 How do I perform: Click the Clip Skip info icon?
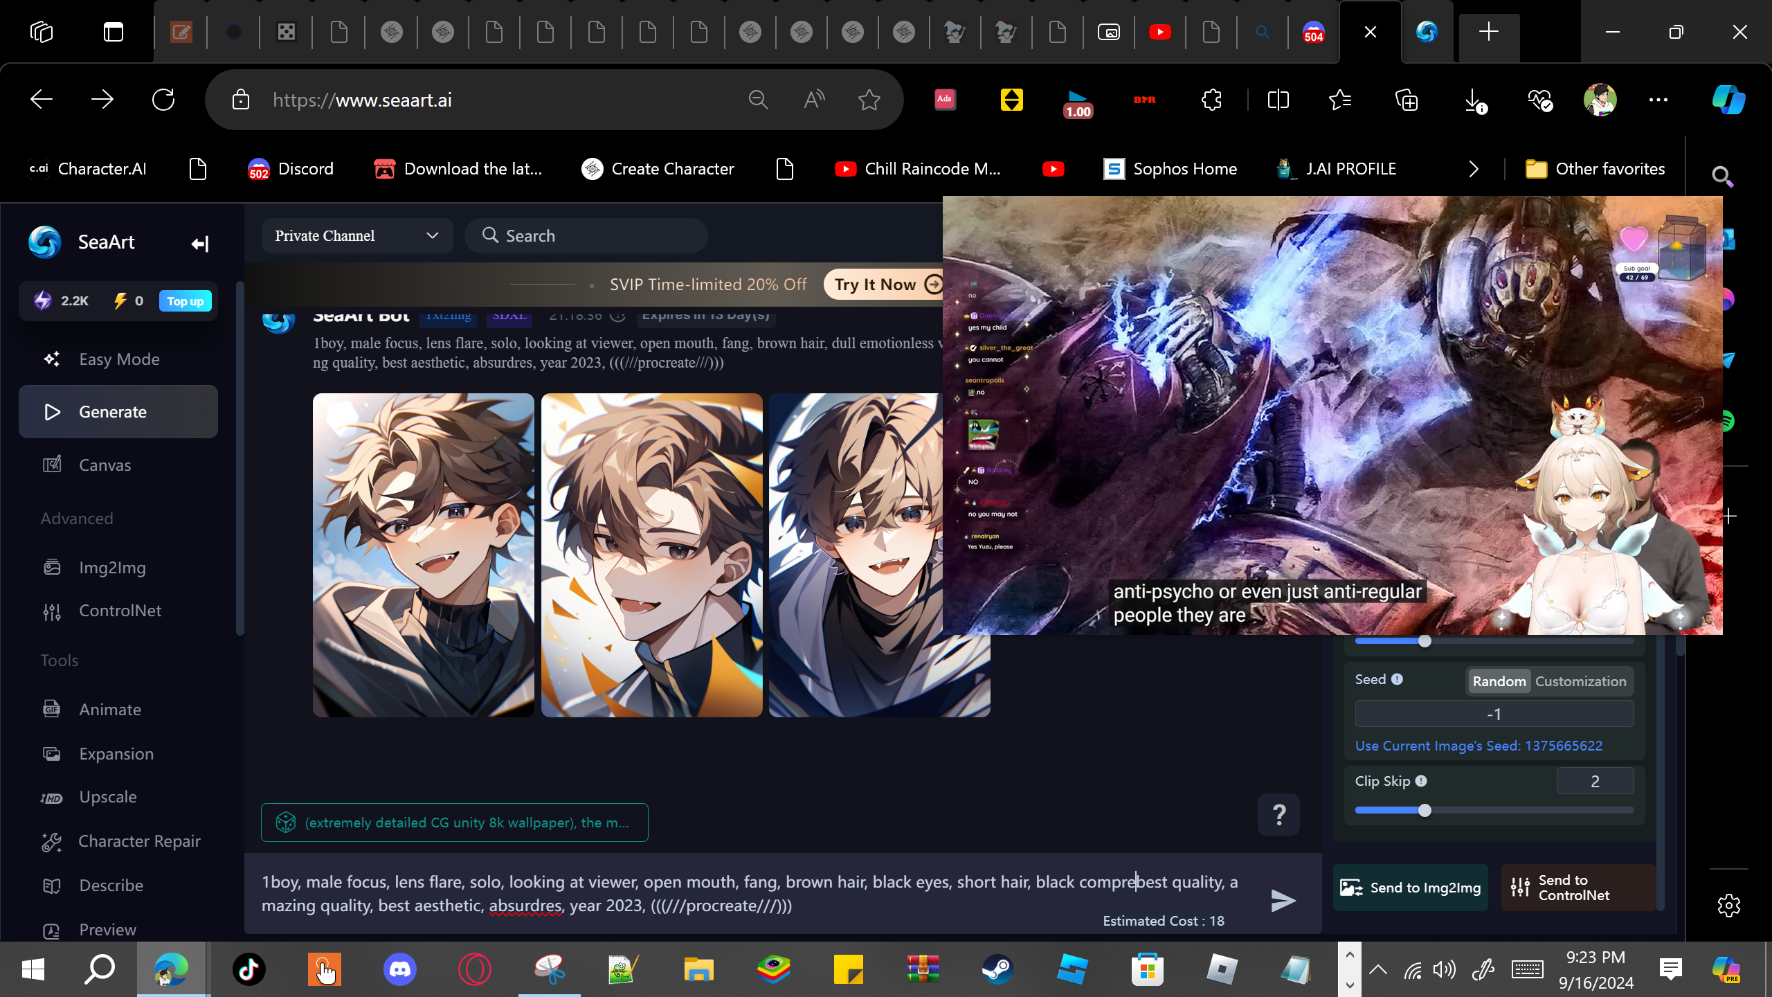tap(1421, 781)
